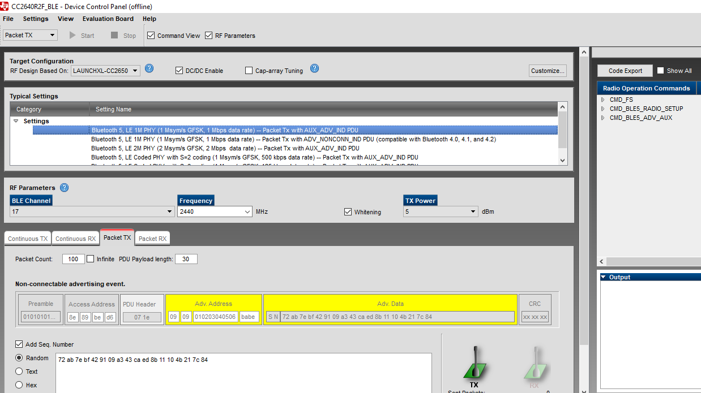Collapse the Output panel triangle icon
The height and width of the screenshot is (393, 701).
tap(604, 277)
